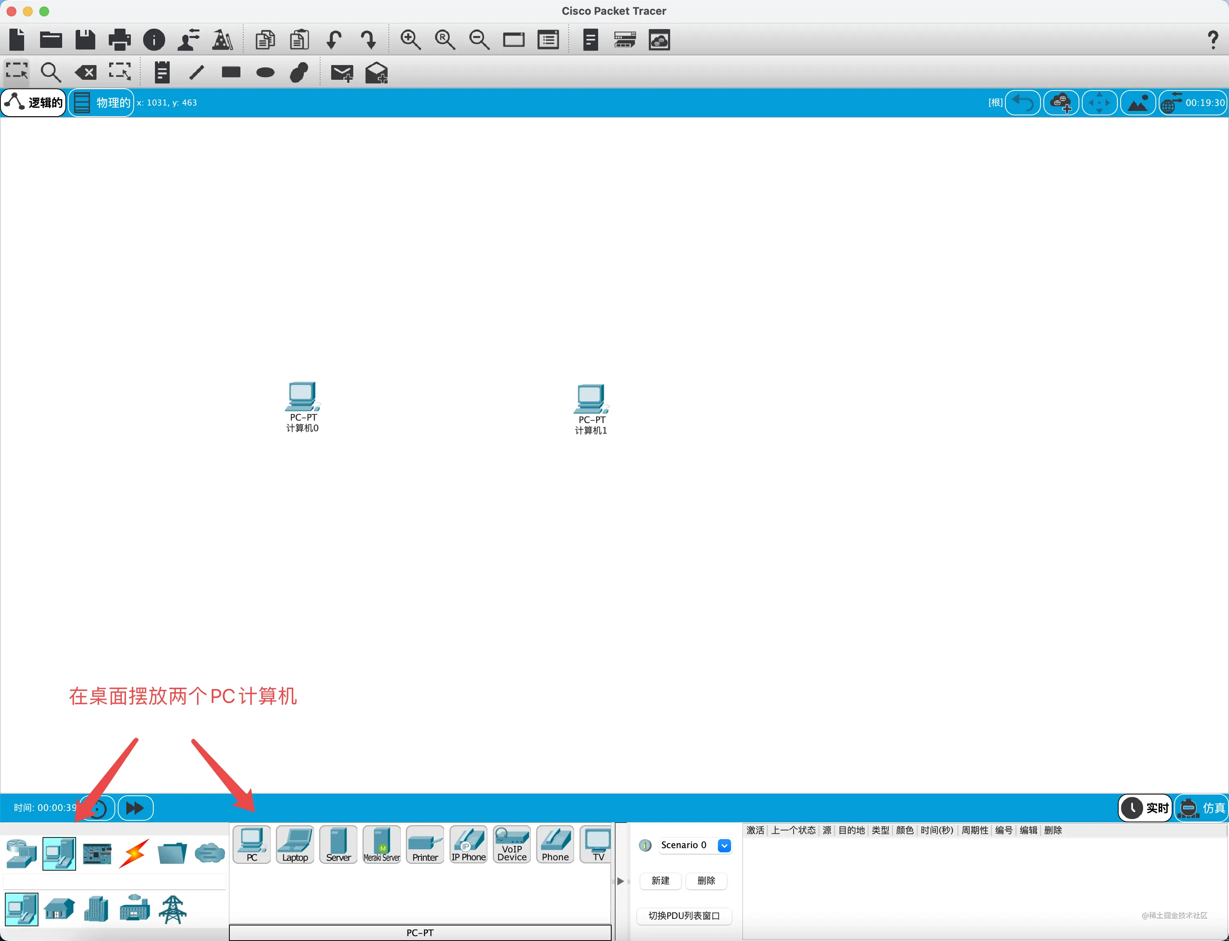The height and width of the screenshot is (941, 1229).
Task: Set tiled background mountain icon
Action: (1138, 103)
